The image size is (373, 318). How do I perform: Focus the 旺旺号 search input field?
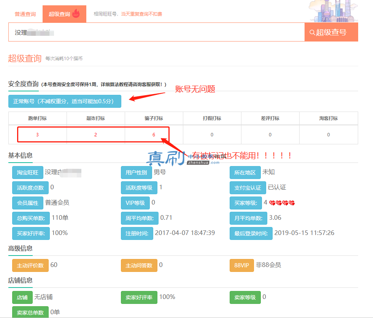pyautogui.click(x=157, y=32)
